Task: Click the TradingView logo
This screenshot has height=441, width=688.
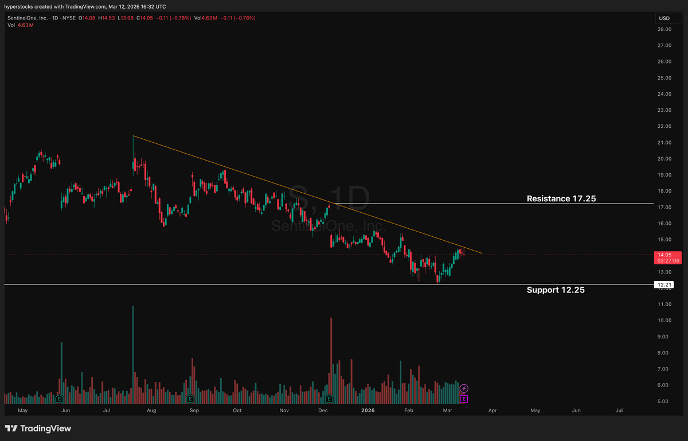Action: (38, 428)
